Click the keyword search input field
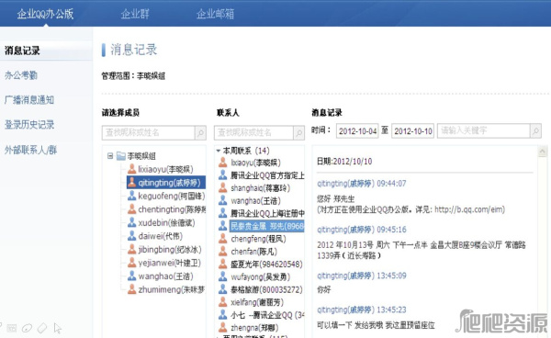Image resolution: width=551 pixels, height=338 pixels. click(x=484, y=130)
